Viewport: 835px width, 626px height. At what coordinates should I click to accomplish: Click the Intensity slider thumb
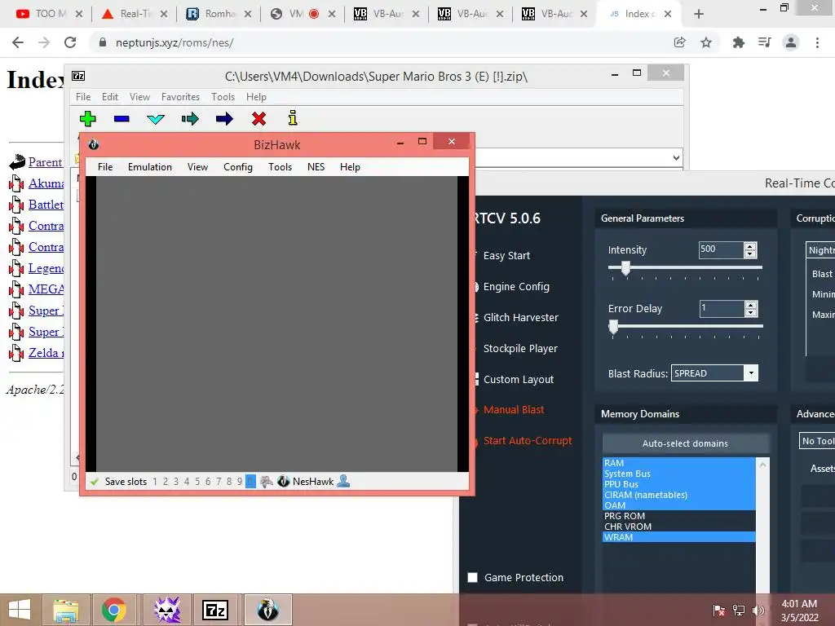tap(625, 267)
